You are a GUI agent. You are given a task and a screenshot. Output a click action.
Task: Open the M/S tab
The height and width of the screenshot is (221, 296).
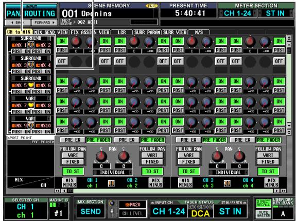click(x=199, y=32)
